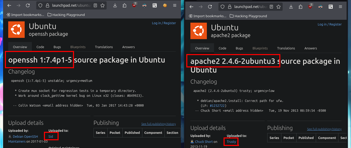The image size is (351, 148).
Task: Switch to Answers tab on openssh page
Action: [128, 47]
